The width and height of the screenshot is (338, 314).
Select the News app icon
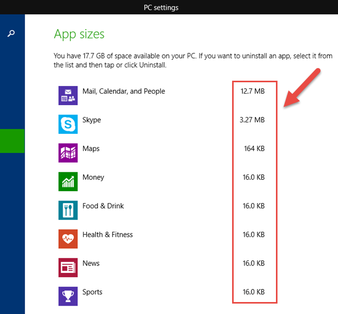pos(68,267)
